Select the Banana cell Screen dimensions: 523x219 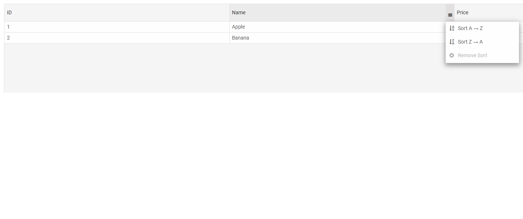pyautogui.click(x=240, y=38)
